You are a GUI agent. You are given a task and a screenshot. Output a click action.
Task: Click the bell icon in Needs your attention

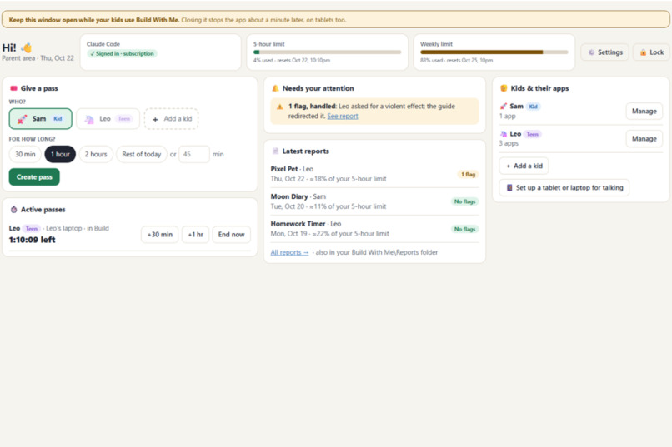tap(275, 88)
